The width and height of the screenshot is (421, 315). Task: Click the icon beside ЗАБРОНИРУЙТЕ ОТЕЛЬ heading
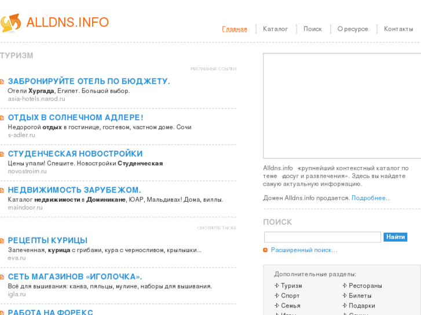click(2, 81)
